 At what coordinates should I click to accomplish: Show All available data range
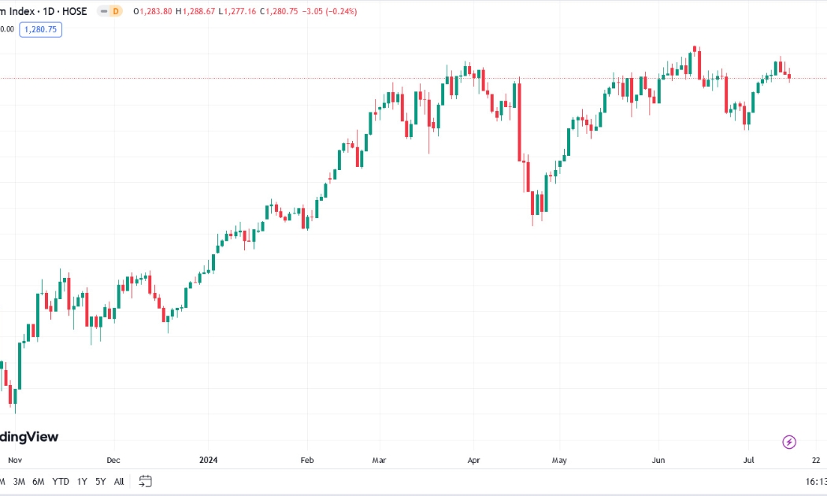click(x=119, y=481)
